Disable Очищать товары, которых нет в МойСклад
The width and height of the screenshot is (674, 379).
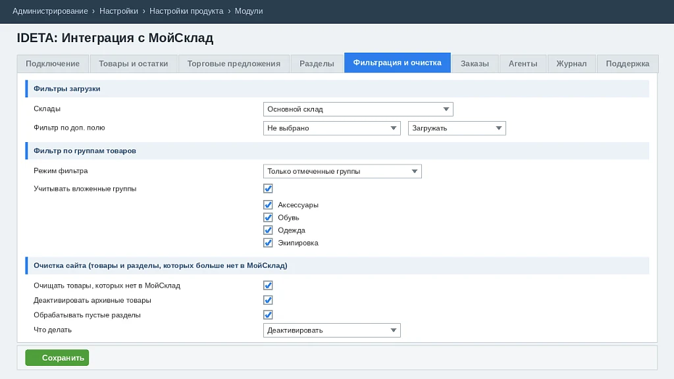click(x=268, y=286)
